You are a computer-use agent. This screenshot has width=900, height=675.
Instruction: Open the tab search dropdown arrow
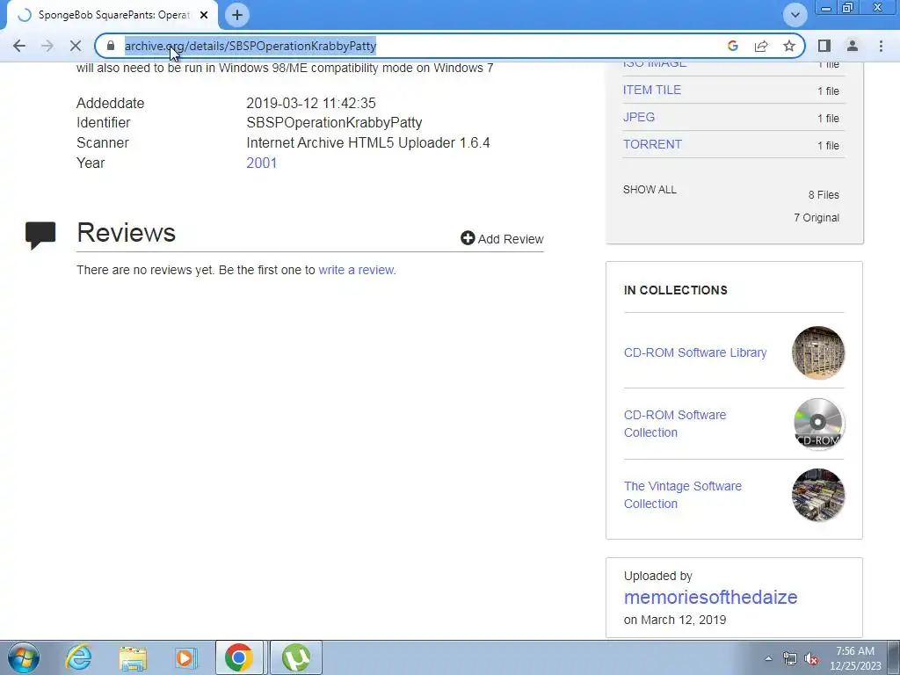(x=795, y=15)
